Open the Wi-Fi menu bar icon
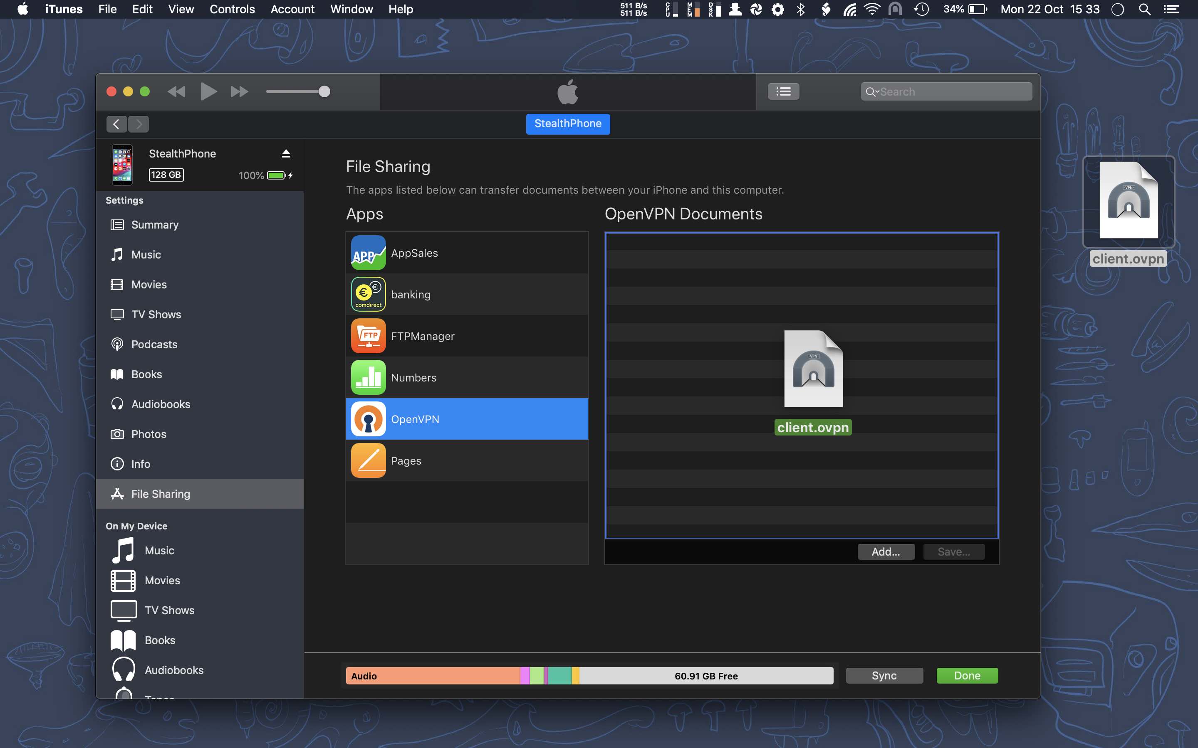The height and width of the screenshot is (748, 1198). point(872,10)
